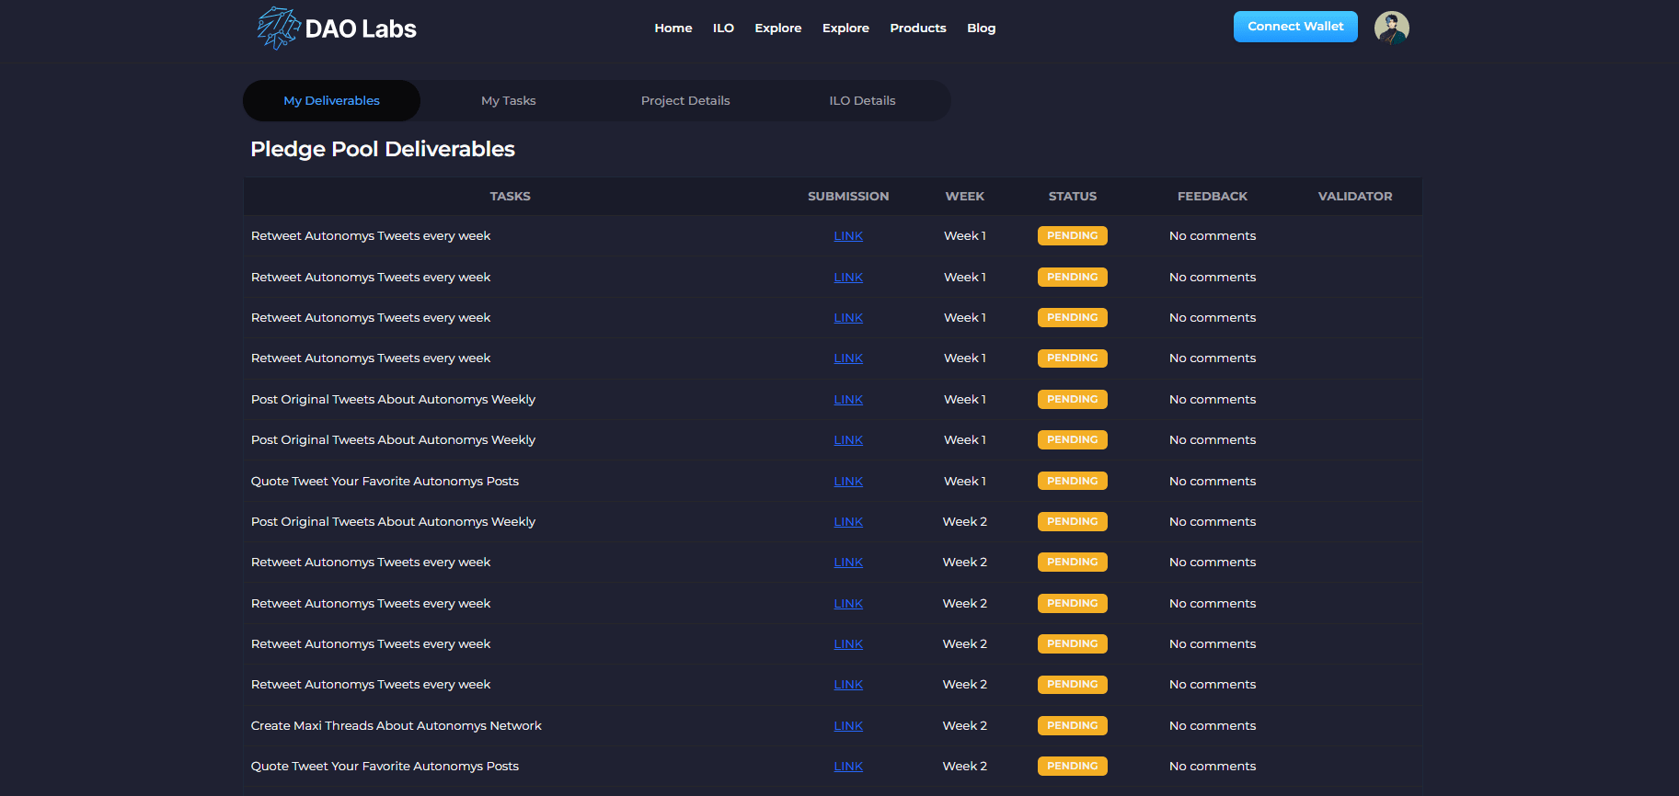Viewport: 1679px width, 796px height.
Task: Switch to the My Tasks tab
Action: coord(508,101)
